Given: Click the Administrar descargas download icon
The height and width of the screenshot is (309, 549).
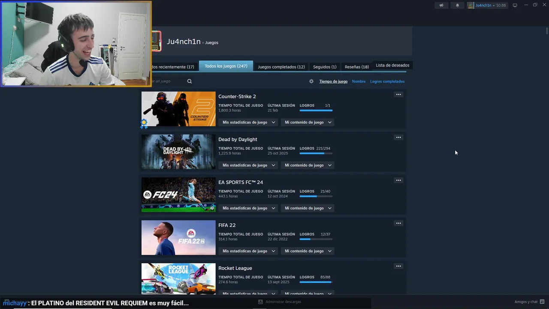Looking at the screenshot, I should coord(260,302).
